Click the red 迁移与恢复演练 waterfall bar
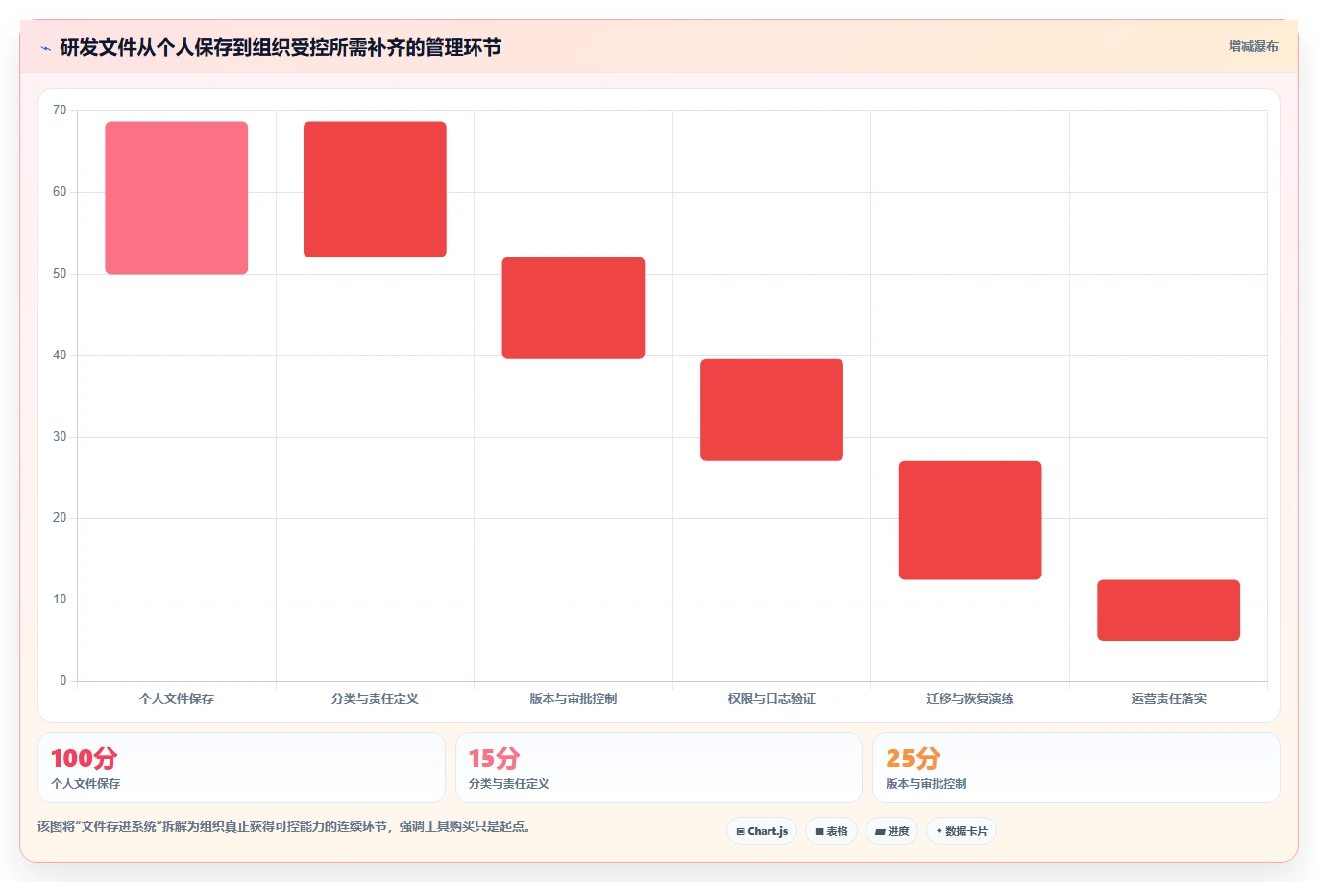This screenshot has height=882, width=1318. coord(970,521)
